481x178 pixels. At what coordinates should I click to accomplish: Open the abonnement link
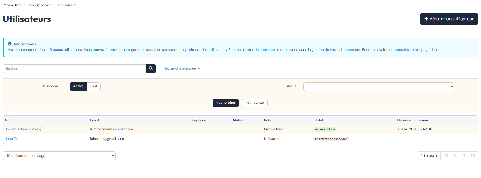350,50
